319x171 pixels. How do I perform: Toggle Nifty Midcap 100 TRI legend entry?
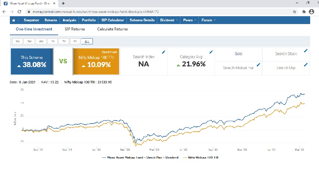pyautogui.click(x=201, y=157)
